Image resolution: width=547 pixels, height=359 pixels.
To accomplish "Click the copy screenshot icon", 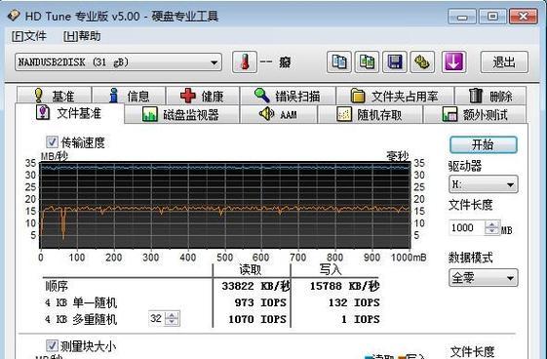I will (367, 62).
